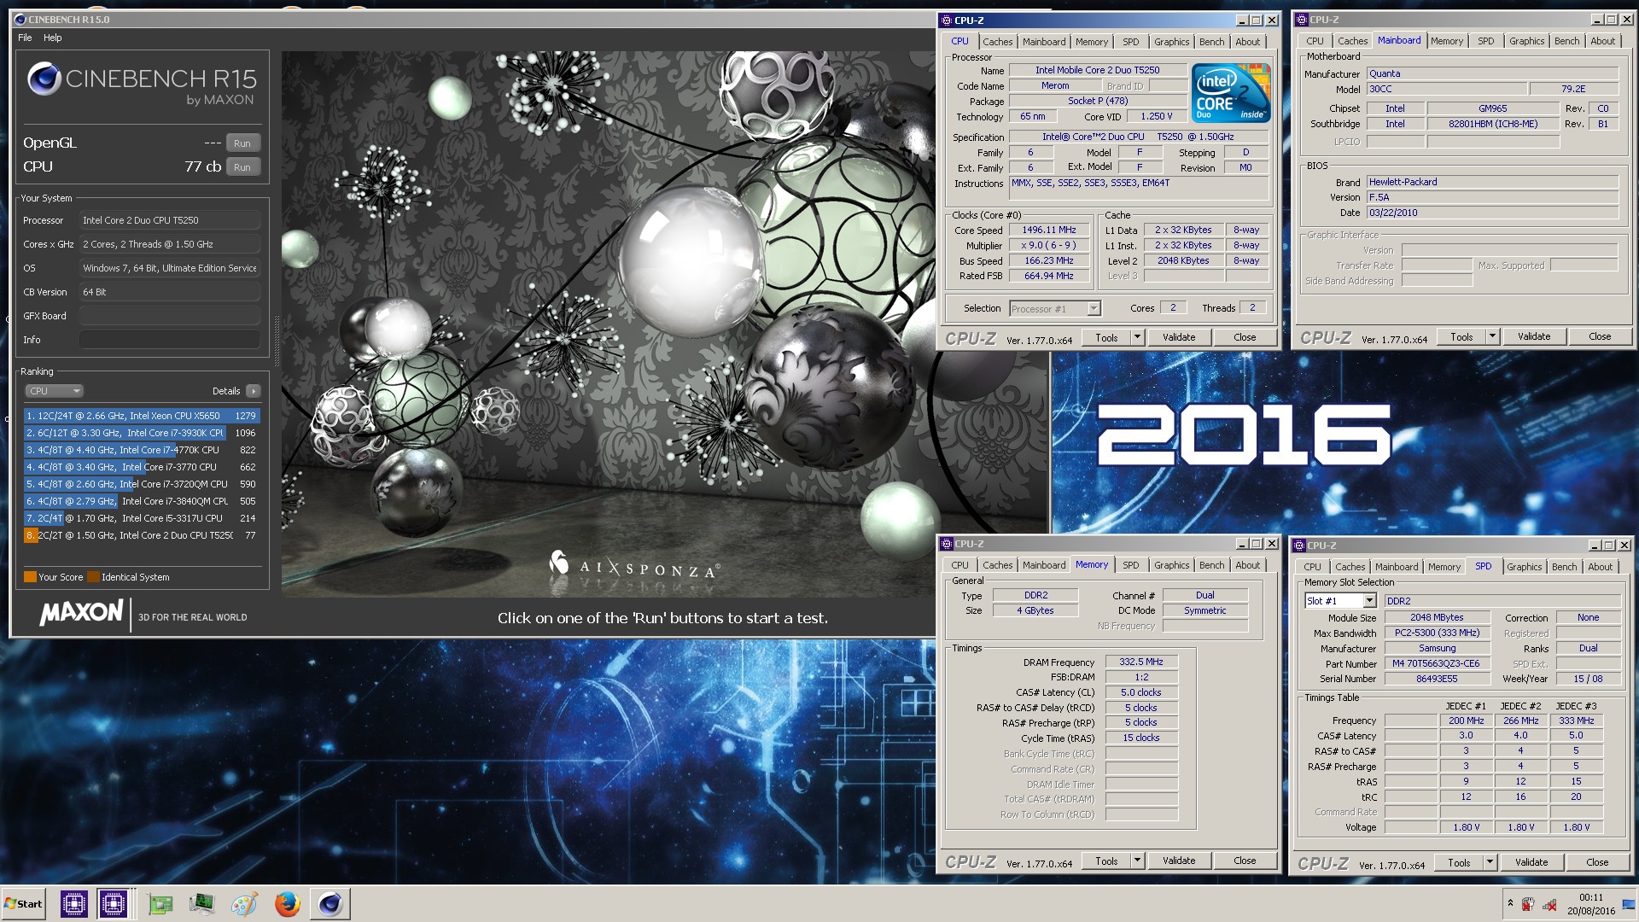Click Tools button in Mainboard-tab CPU-Z window

(1461, 336)
